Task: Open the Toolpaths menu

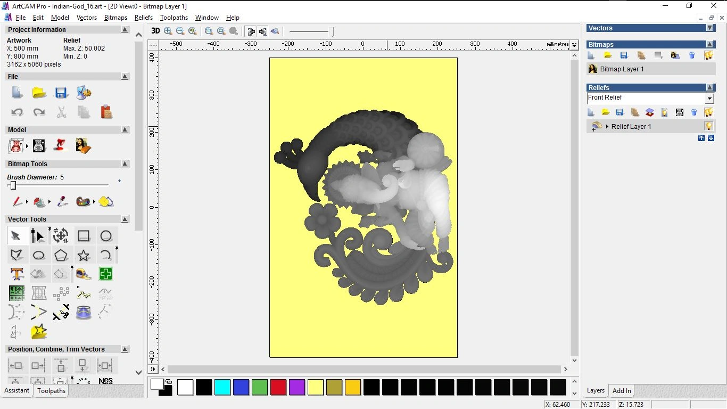Action: point(174,18)
